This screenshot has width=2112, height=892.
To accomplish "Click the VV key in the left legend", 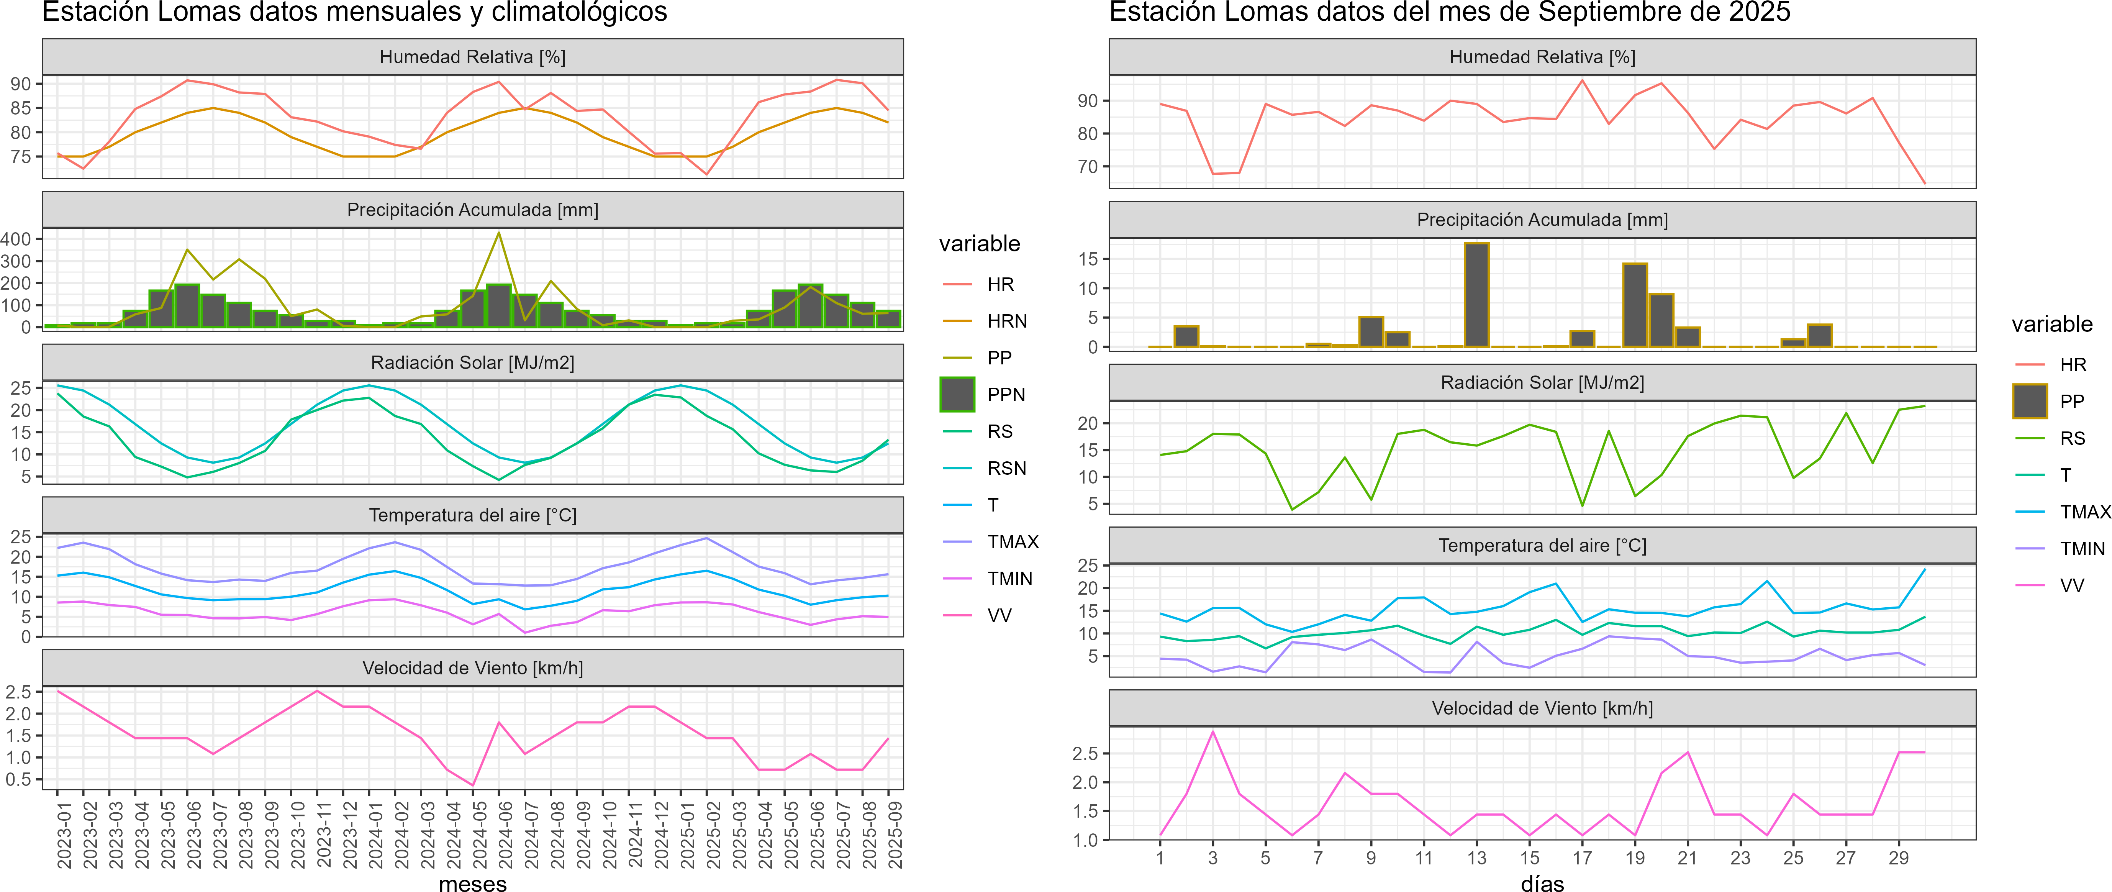I will click(957, 615).
